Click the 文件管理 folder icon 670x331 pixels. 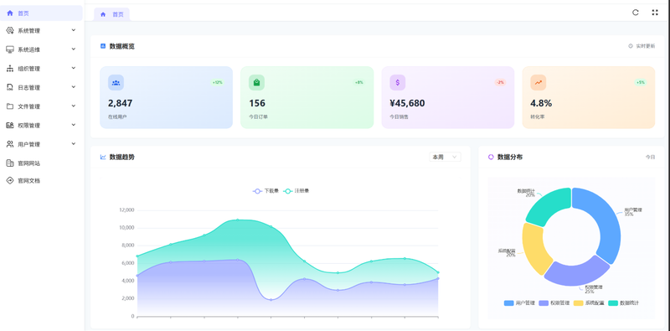[x=10, y=106]
